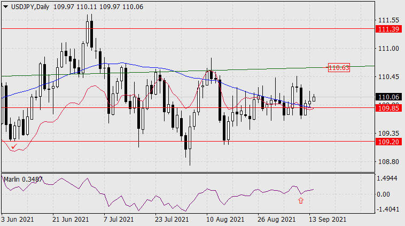This screenshot has width=405, height=226.
Task: Click 111.55 on the price scale
Action: click(x=388, y=20)
